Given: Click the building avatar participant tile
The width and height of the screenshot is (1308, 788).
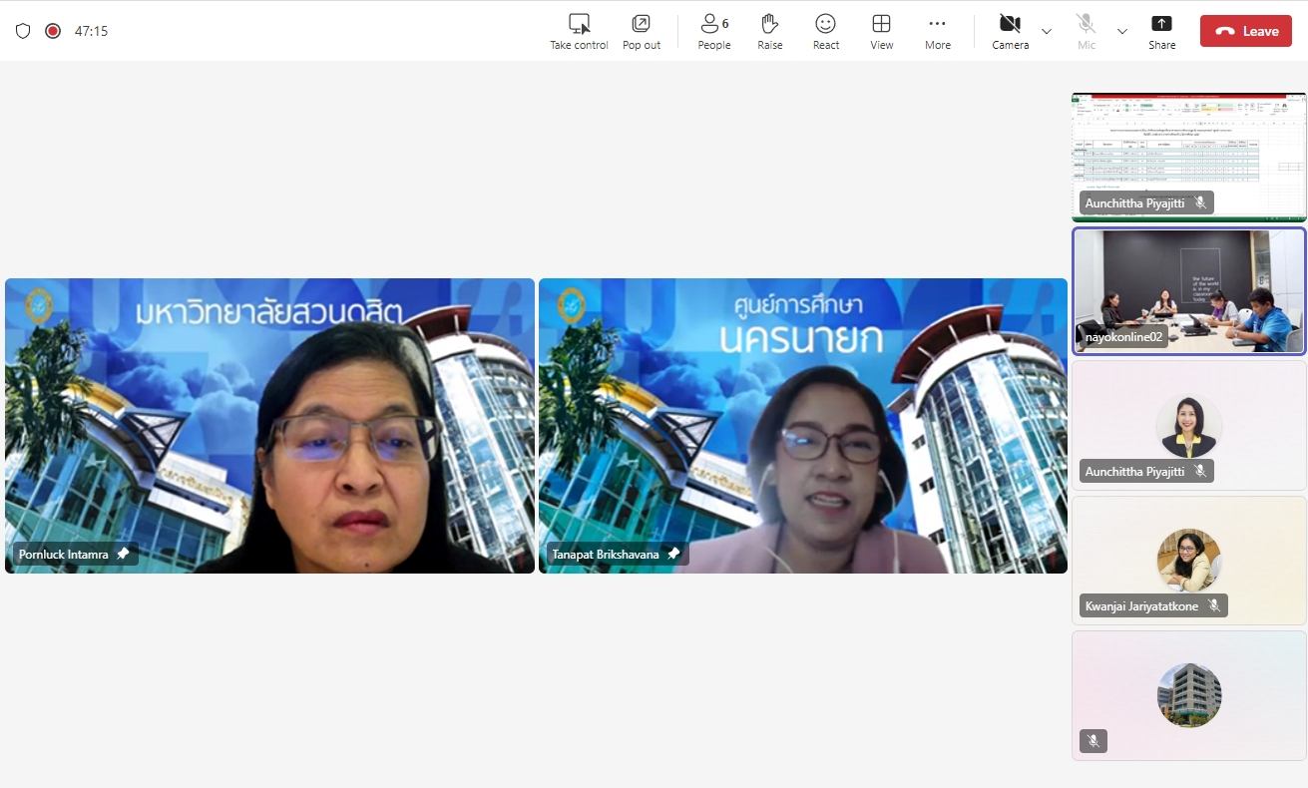Looking at the screenshot, I should 1188,695.
